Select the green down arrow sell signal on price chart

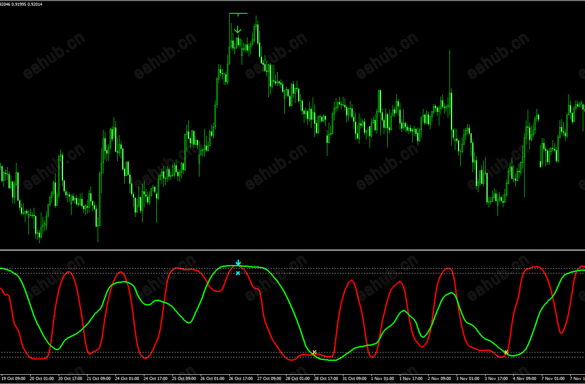click(x=238, y=30)
